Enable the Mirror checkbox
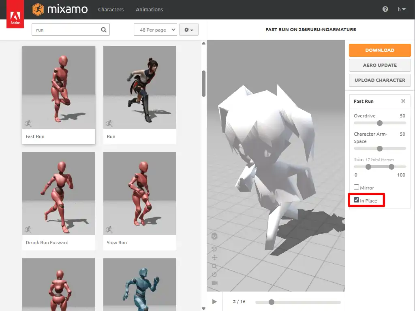This screenshot has width=415, height=311. [x=357, y=187]
